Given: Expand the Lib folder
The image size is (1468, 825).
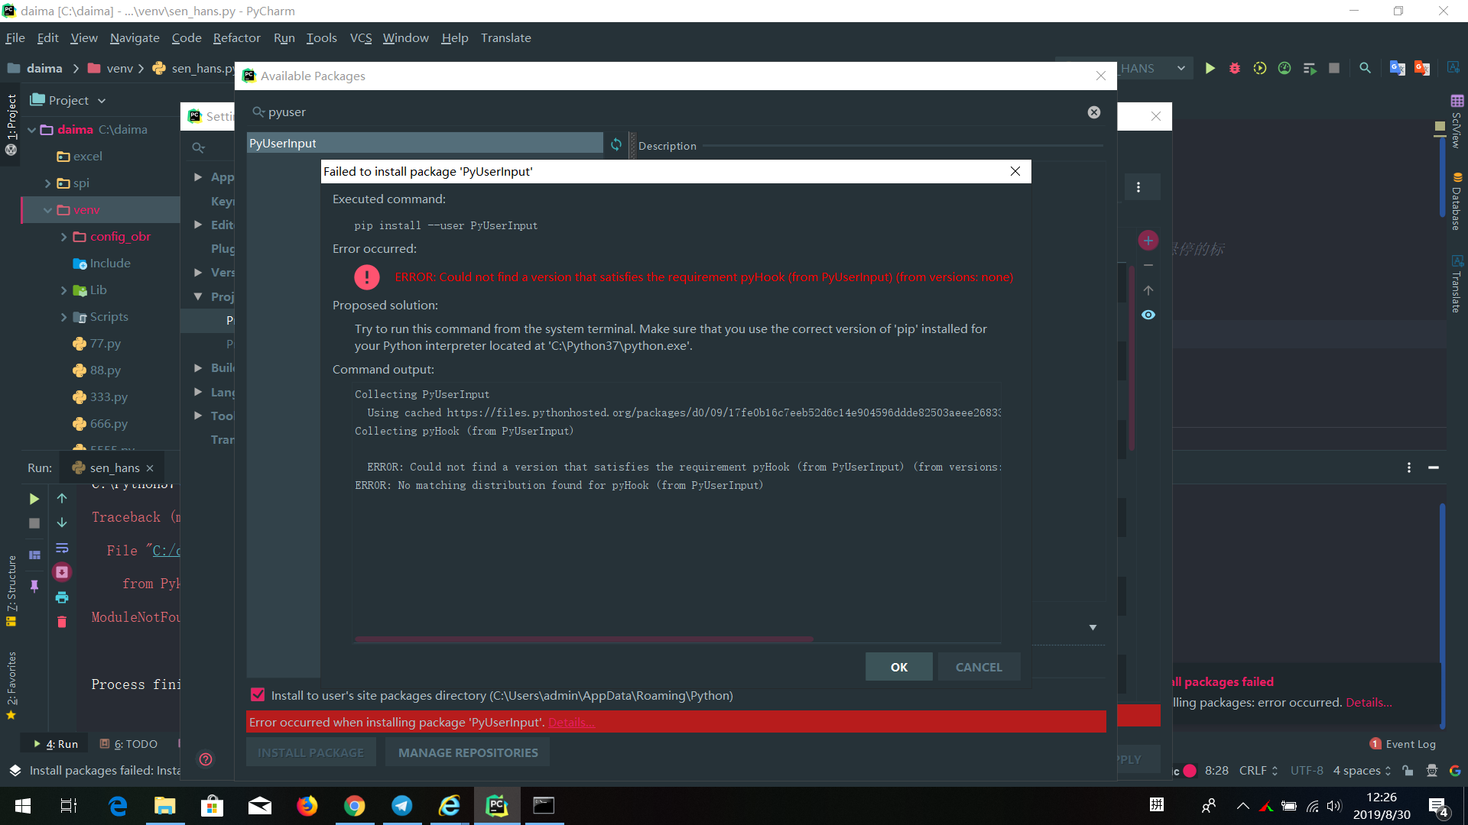Looking at the screenshot, I should click(x=64, y=290).
